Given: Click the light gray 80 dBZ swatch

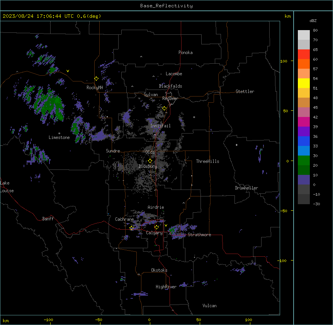Looking at the screenshot, I should click(x=304, y=35).
